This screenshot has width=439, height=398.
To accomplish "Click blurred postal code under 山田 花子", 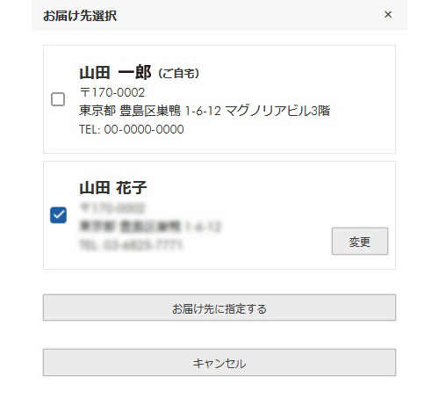I will pyautogui.click(x=112, y=208).
